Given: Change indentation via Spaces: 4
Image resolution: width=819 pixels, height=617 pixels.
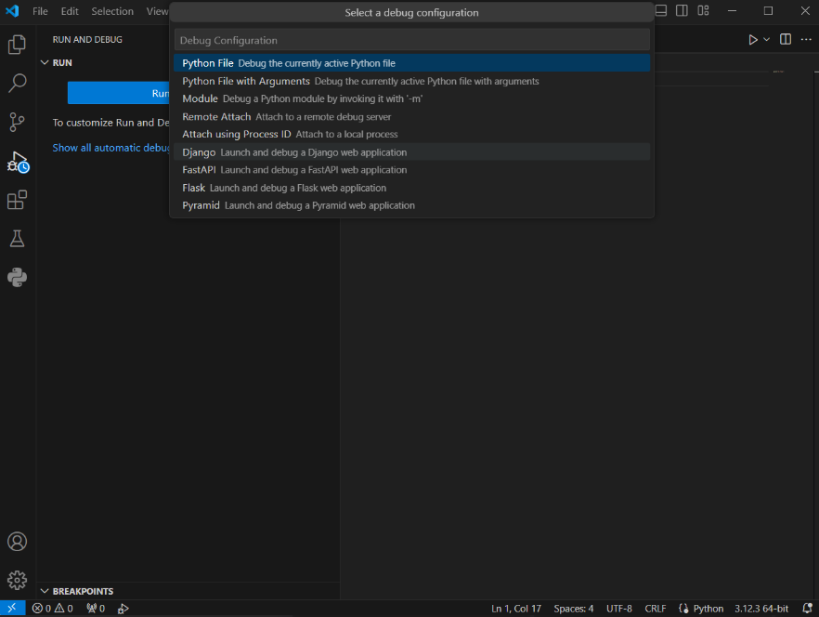Looking at the screenshot, I should click(x=574, y=608).
